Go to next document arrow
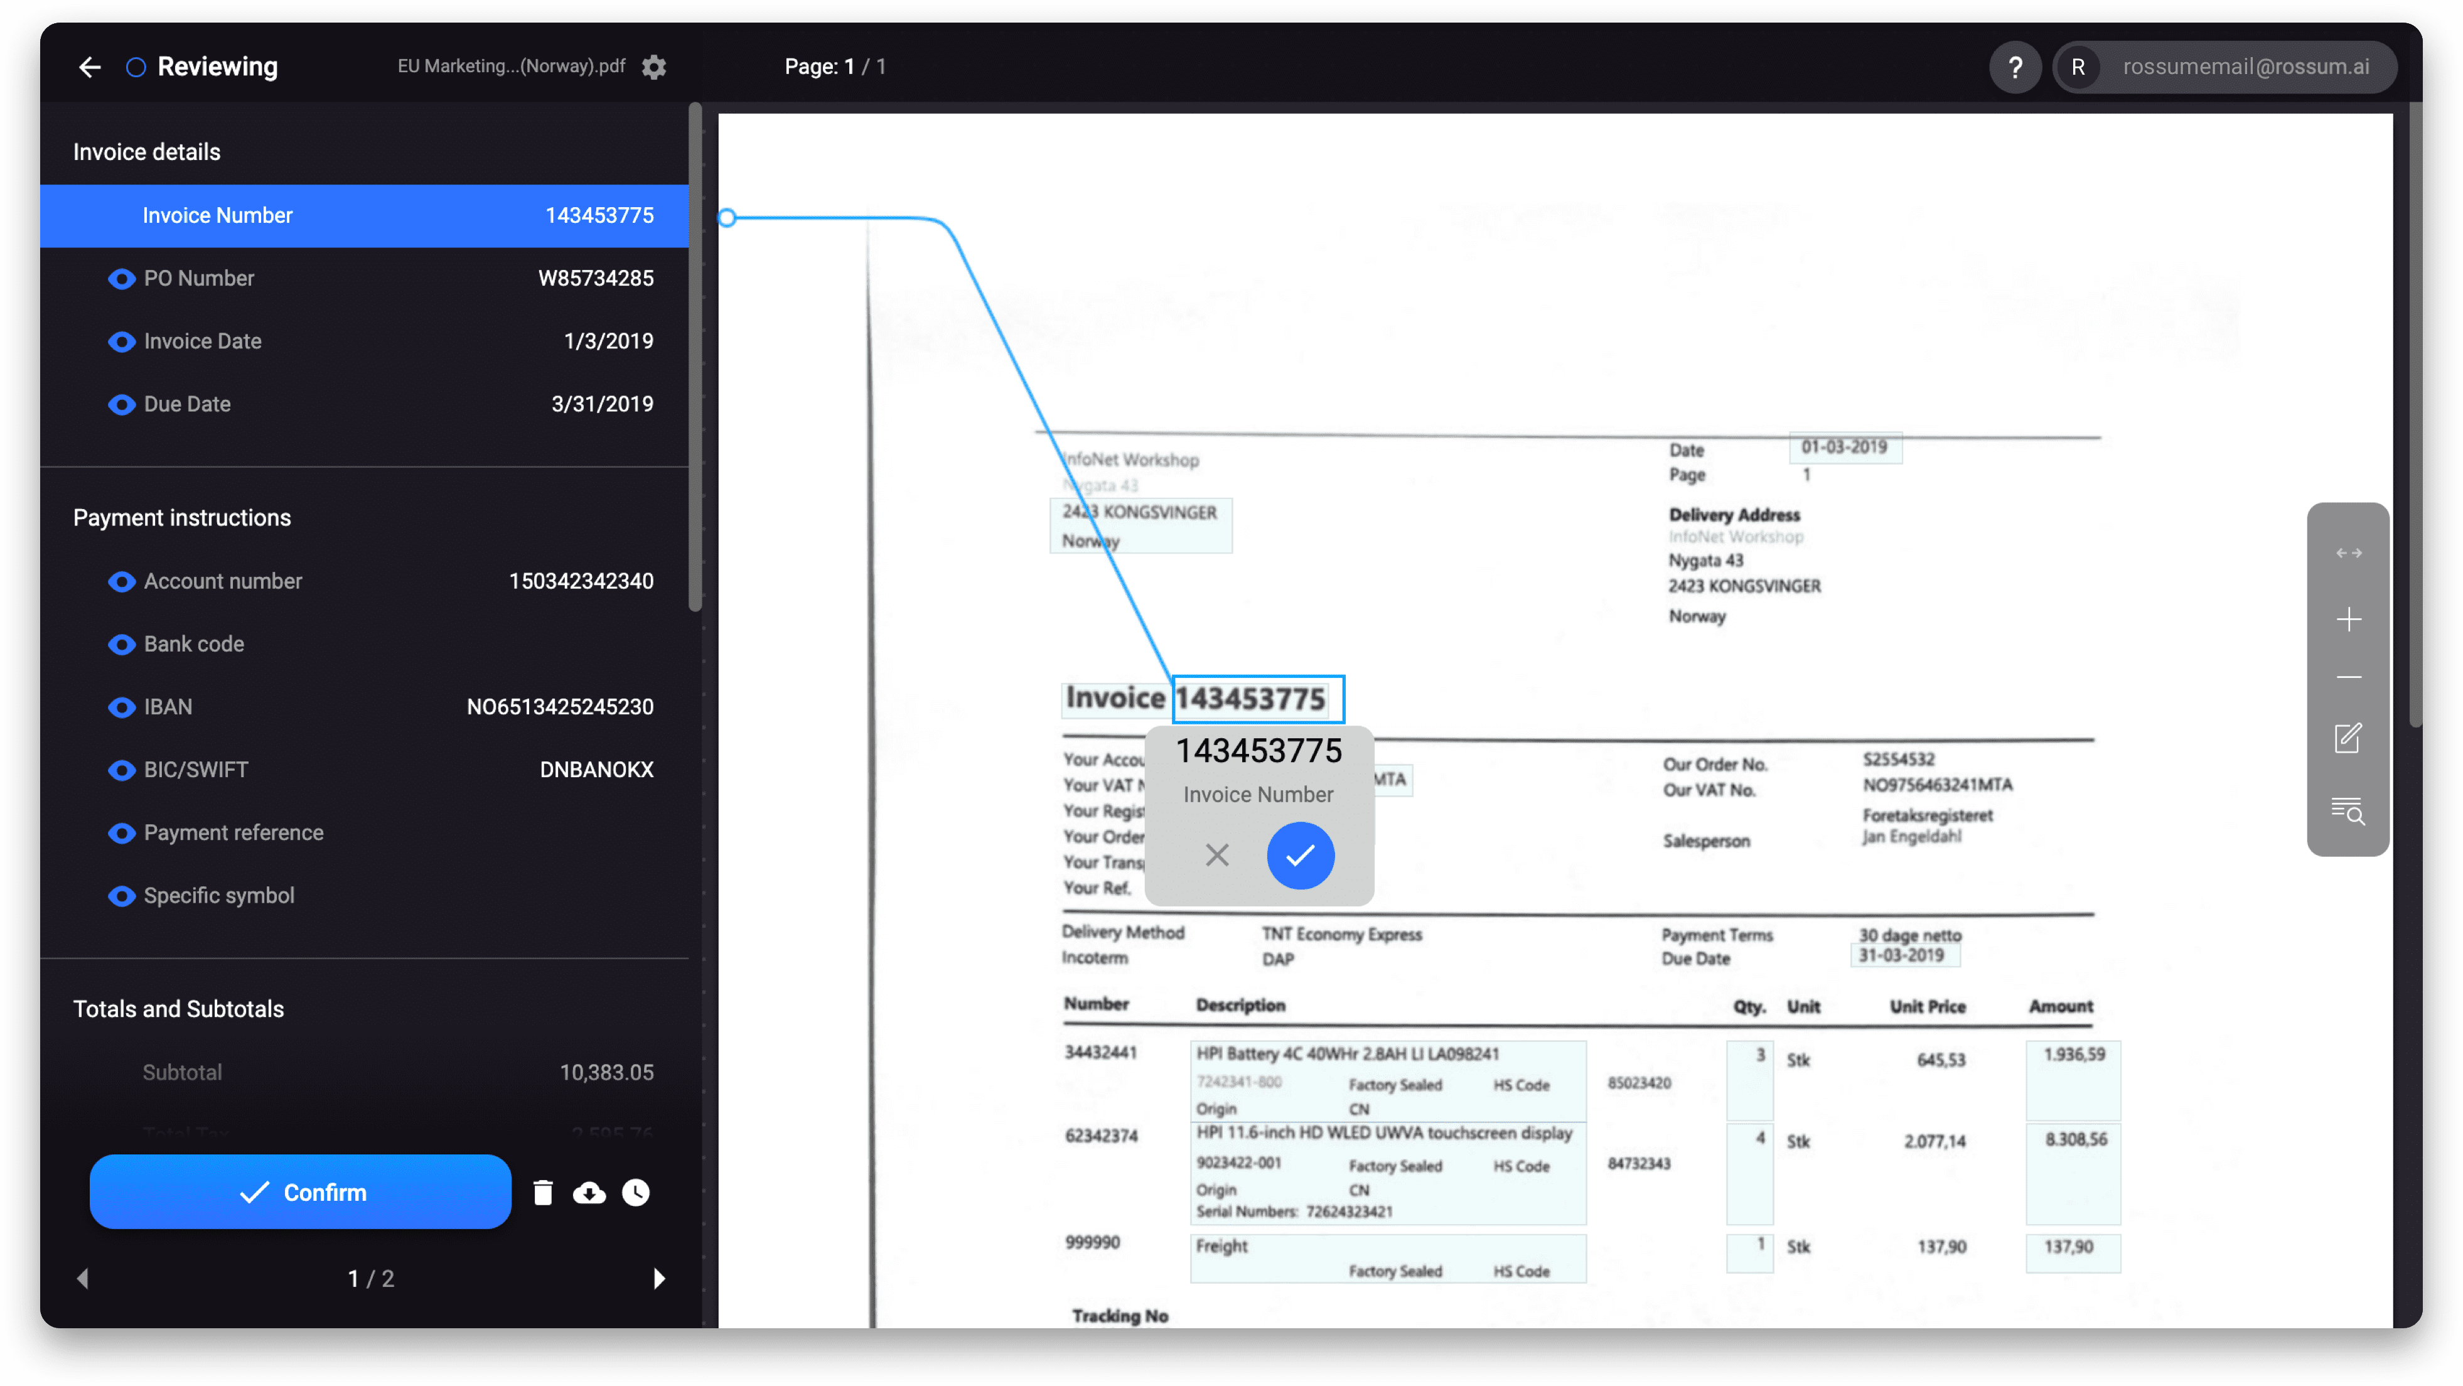2463x1386 pixels. [x=659, y=1278]
